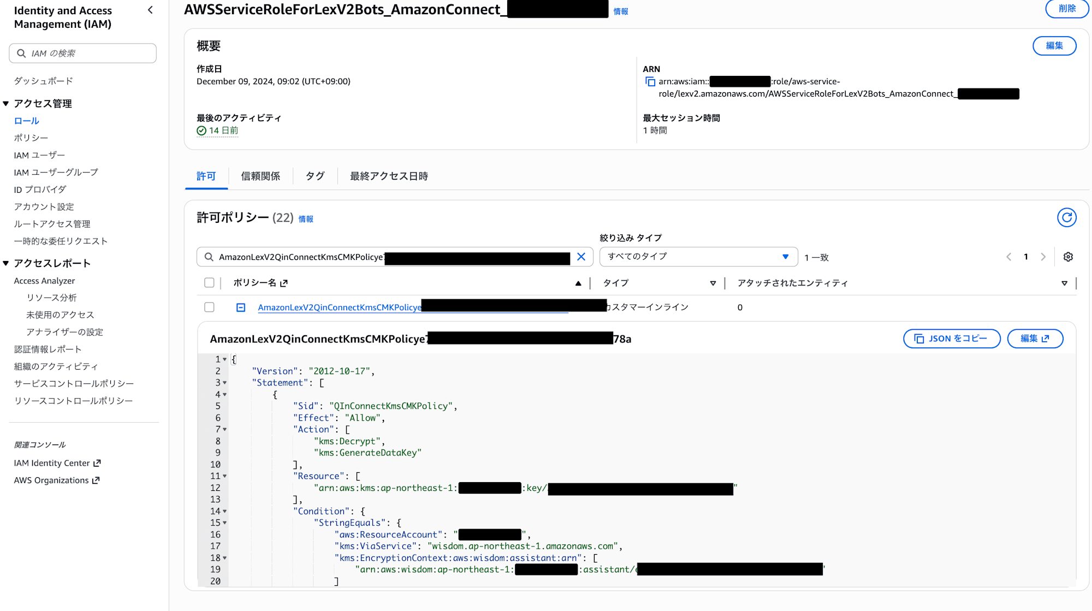Open the AWS Organizations external link
The height and width of the screenshot is (611, 1092).
click(x=57, y=481)
